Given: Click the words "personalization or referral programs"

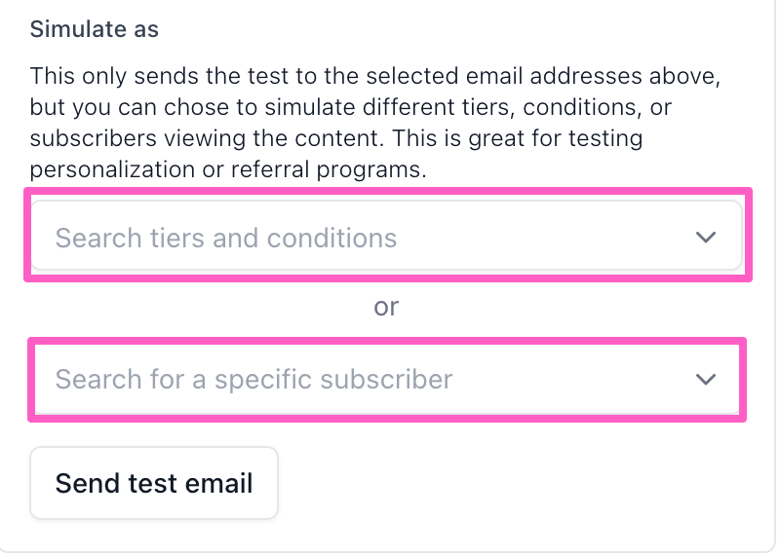Looking at the screenshot, I should 228,169.
